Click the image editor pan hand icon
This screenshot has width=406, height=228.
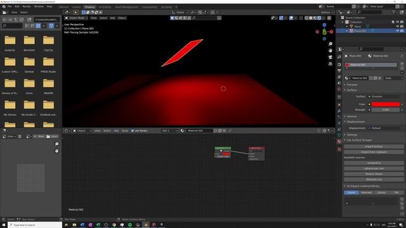[x=56, y=151]
